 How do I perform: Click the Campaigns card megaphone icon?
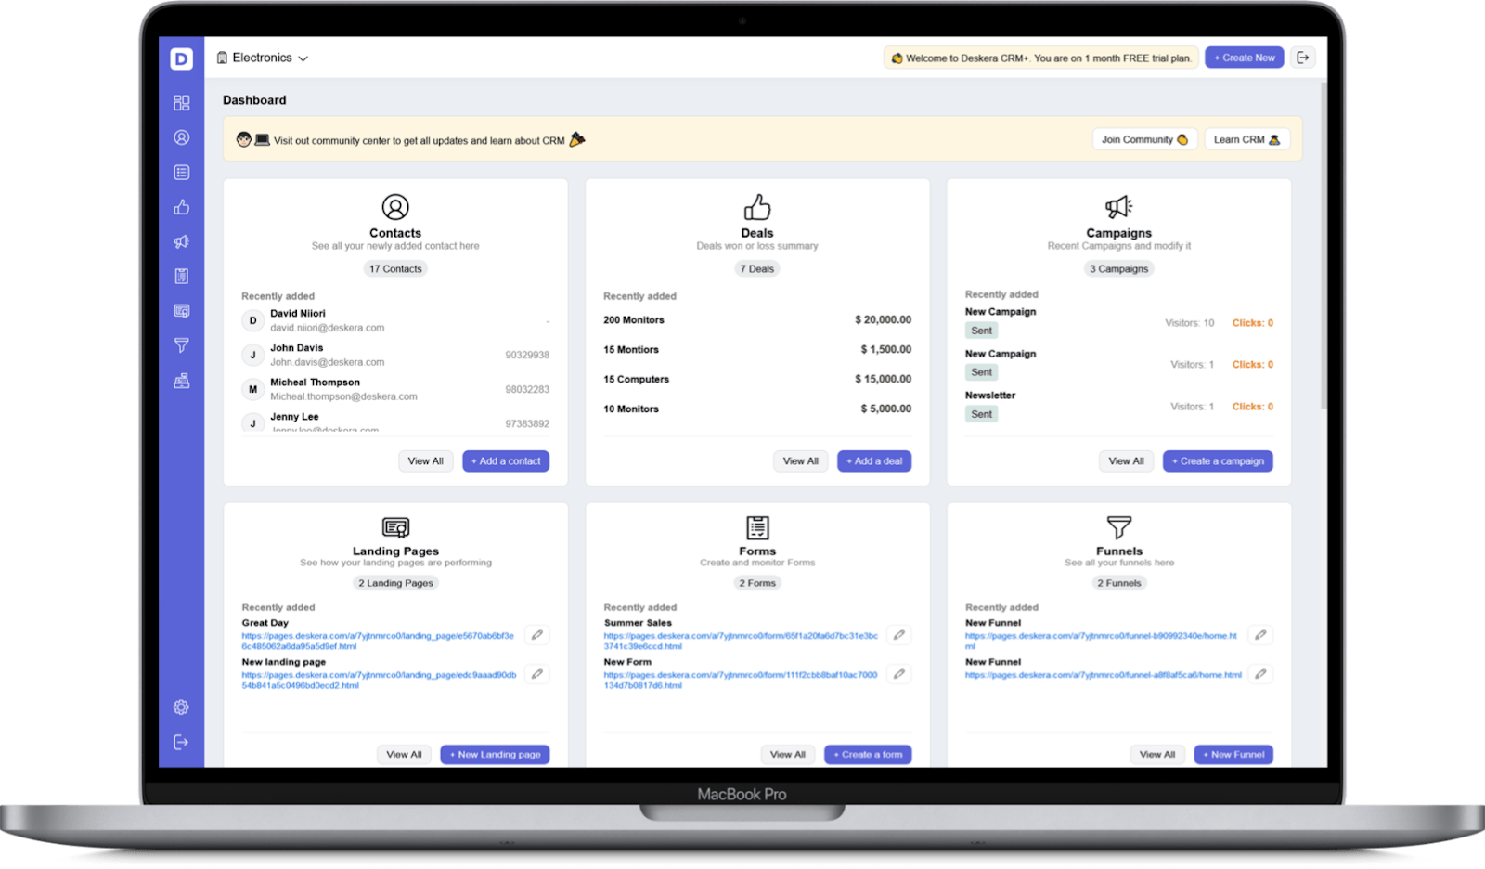point(1119,206)
